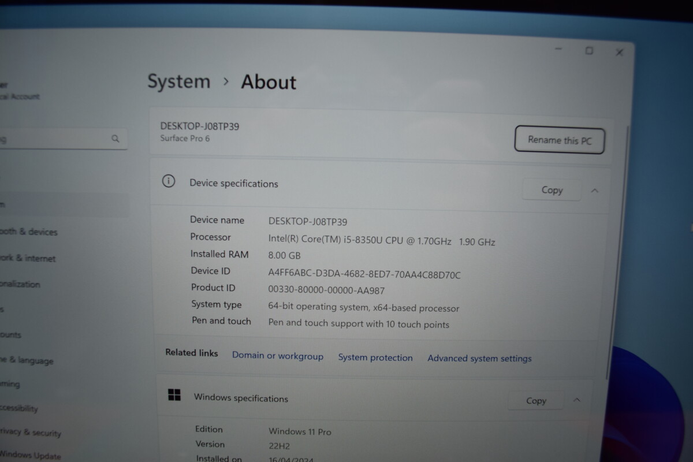Select the Edition value Windows 11 Pro
The height and width of the screenshot is (462, 693).
300,431
